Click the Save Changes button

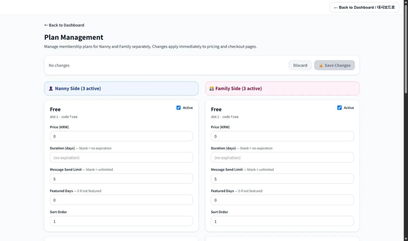334,65
